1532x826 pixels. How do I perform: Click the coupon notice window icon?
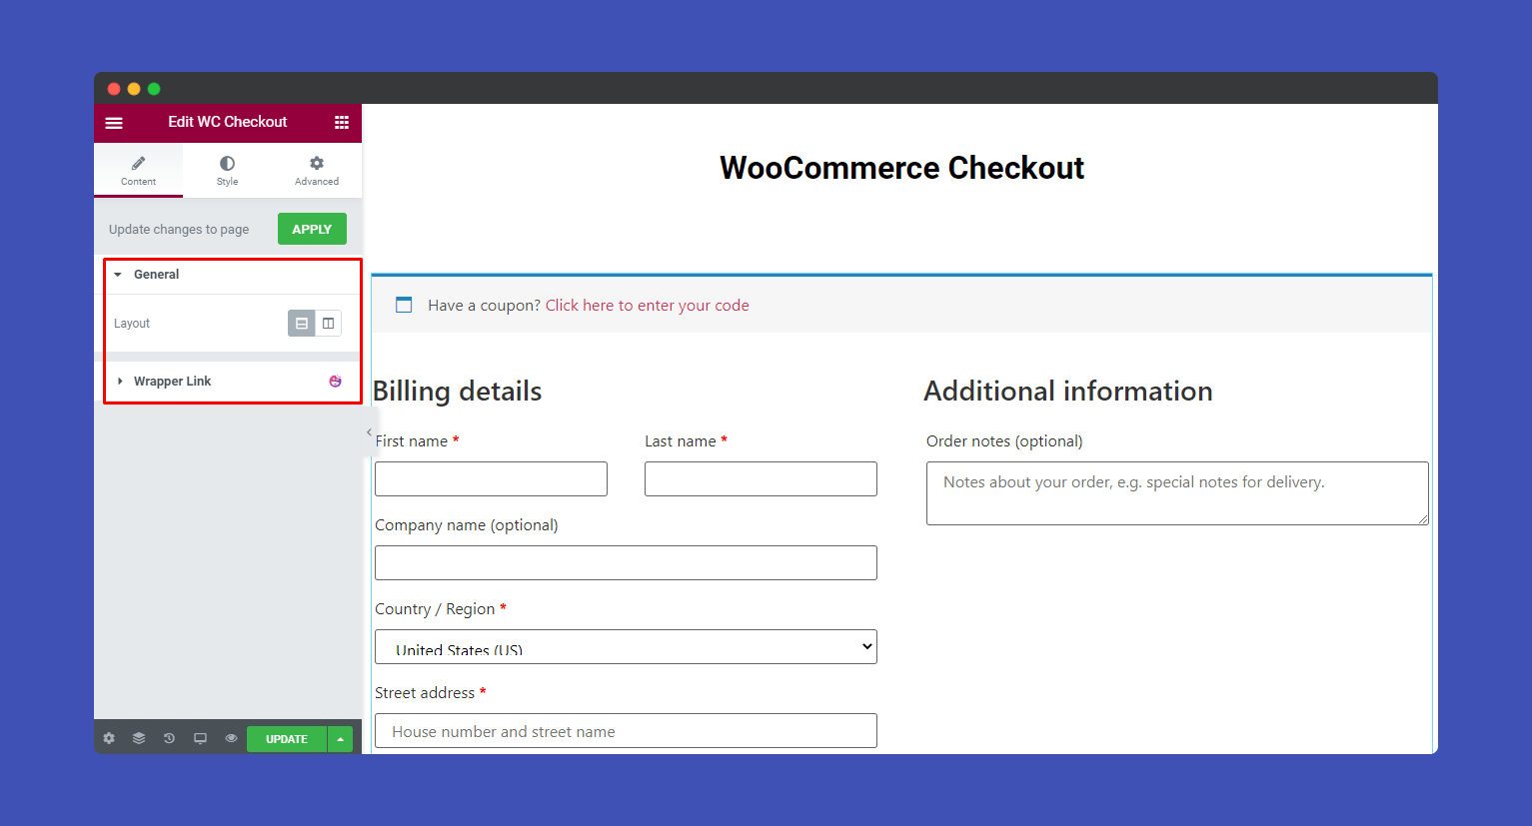pos(404,305)
